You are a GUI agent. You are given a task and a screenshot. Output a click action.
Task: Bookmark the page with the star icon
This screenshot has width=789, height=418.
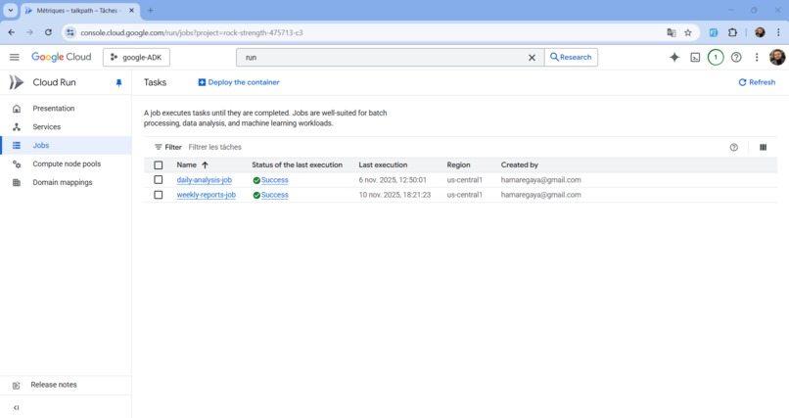point(688,32)
